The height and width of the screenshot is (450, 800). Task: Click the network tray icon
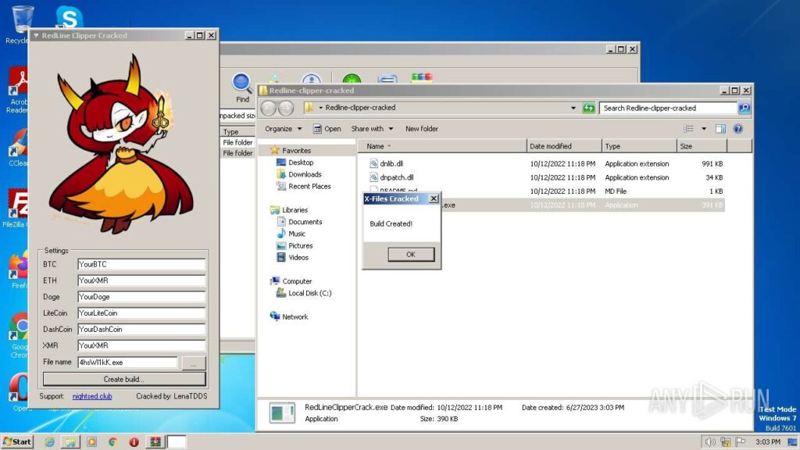(725, 442)
